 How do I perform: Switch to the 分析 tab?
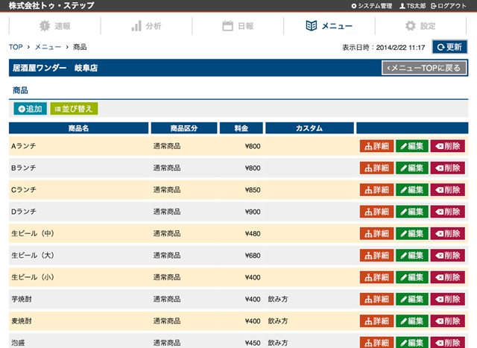click(x=146, y=26)
